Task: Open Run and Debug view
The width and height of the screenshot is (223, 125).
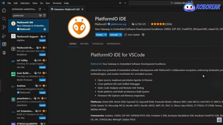Action: click(x=4, y=36)
